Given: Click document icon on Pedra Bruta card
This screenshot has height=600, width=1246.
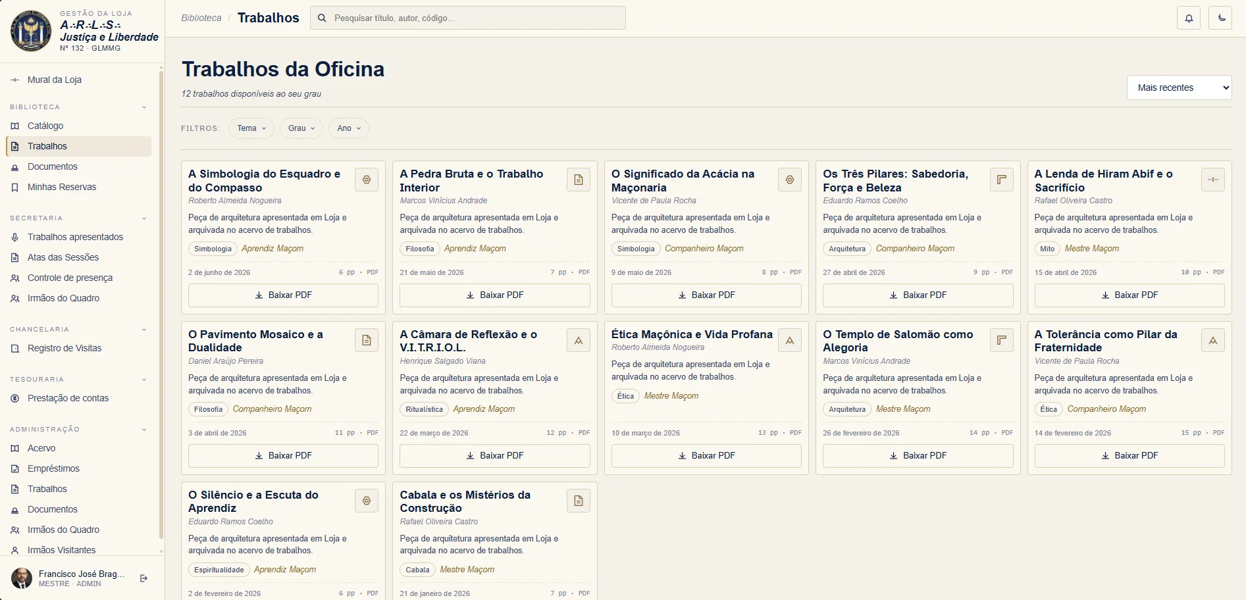Looking at the screenshot, I should 579,180.
